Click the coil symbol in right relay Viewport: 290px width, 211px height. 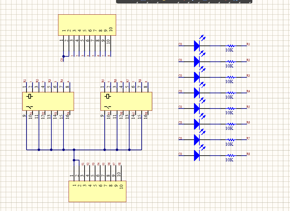(108, 96)
